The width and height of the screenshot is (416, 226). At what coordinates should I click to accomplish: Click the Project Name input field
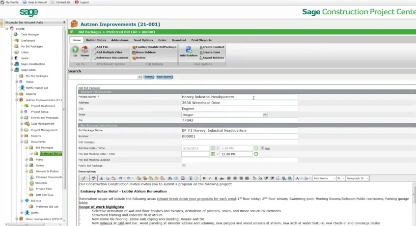(x=240, y=97)
